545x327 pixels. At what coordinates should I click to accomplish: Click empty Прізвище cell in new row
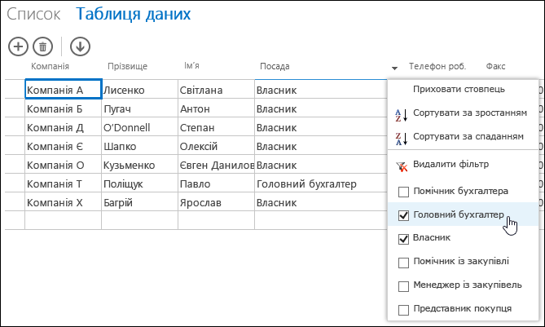(140, 220)
